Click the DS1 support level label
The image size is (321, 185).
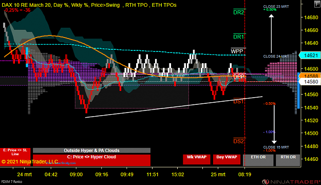coord(238,101)
